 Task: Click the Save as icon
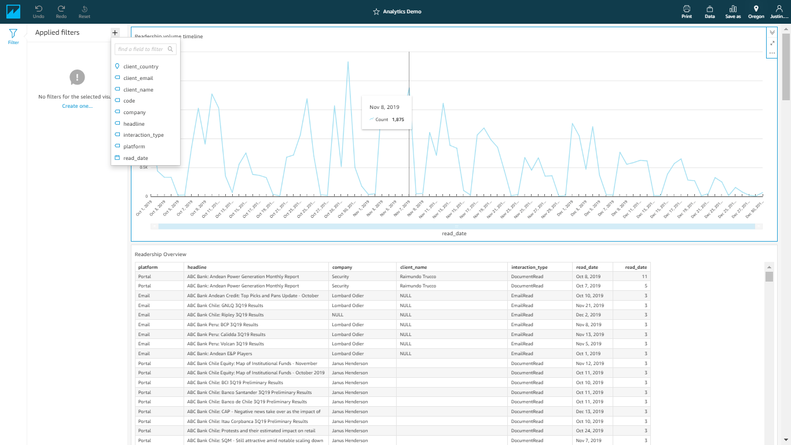tap(733, 9)
